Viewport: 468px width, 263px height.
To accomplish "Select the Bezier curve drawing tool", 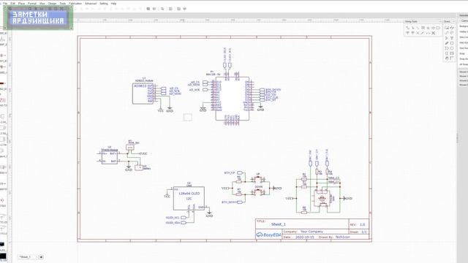I will point(447,33).
